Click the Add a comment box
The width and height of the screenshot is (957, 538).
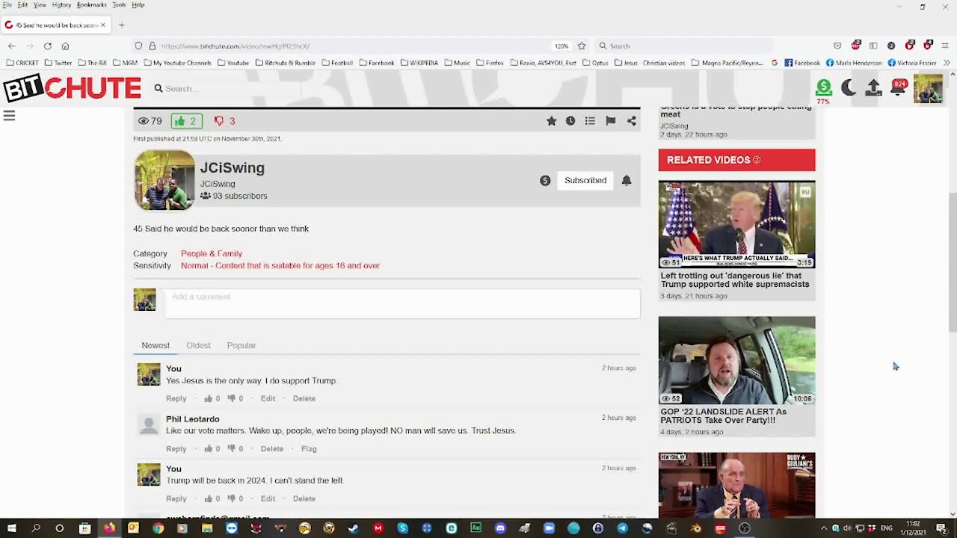(402, 303)
